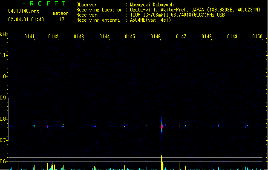
Task: Click the strong meteor echo near 0146
Action: point(162,127)
